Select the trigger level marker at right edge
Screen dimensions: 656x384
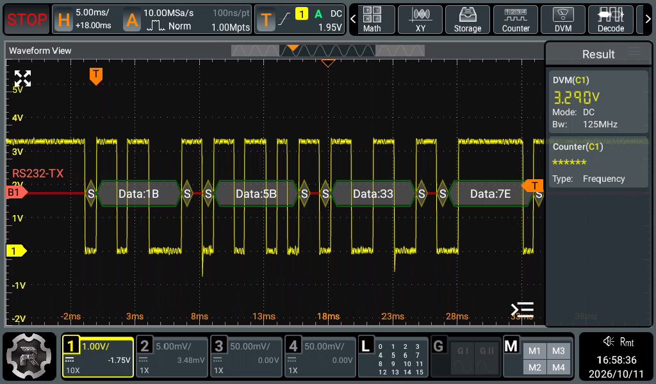click(533, 186)
